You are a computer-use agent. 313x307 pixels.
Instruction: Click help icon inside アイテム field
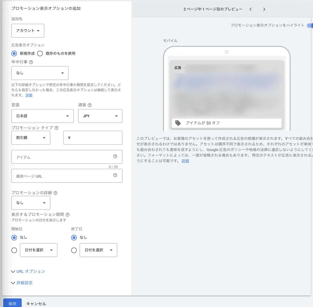[x=115, y=156]
